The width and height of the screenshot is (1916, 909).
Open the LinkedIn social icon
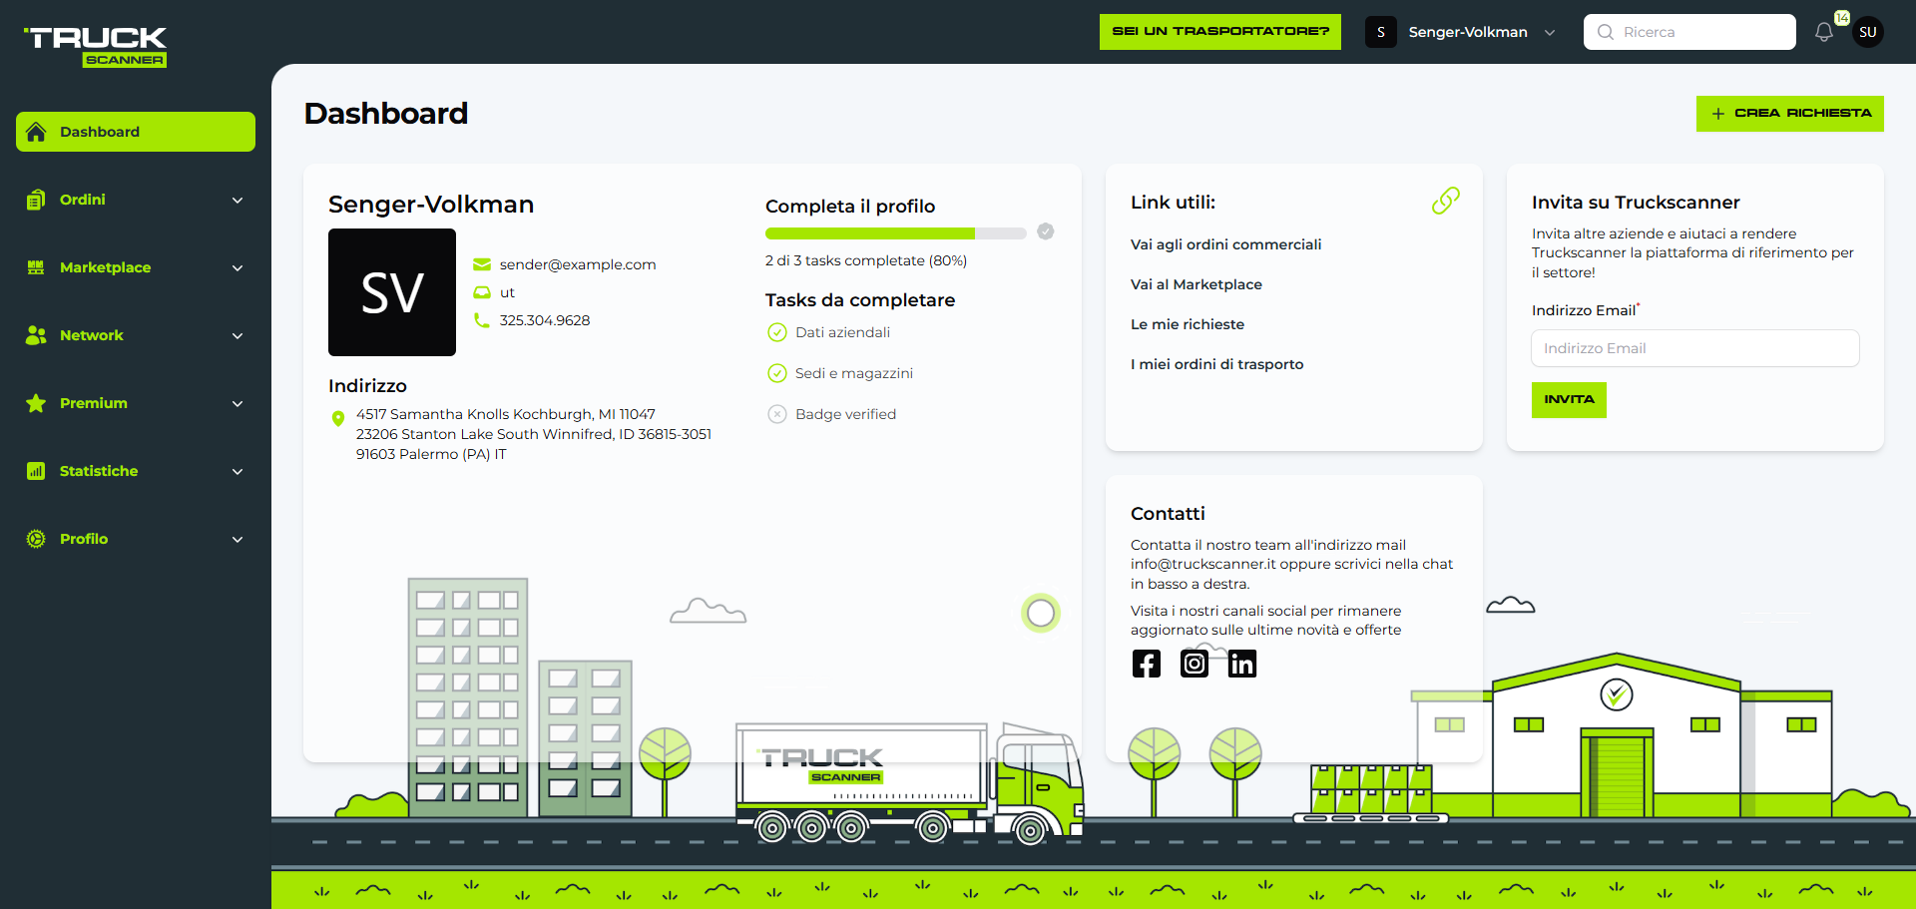click(1242, 664)
